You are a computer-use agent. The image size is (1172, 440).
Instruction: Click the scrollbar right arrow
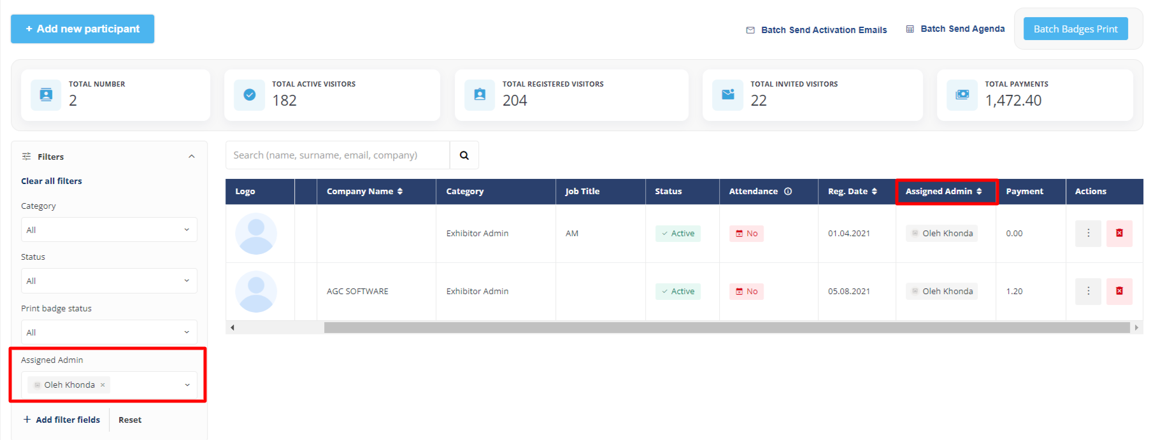point(1136,327)
